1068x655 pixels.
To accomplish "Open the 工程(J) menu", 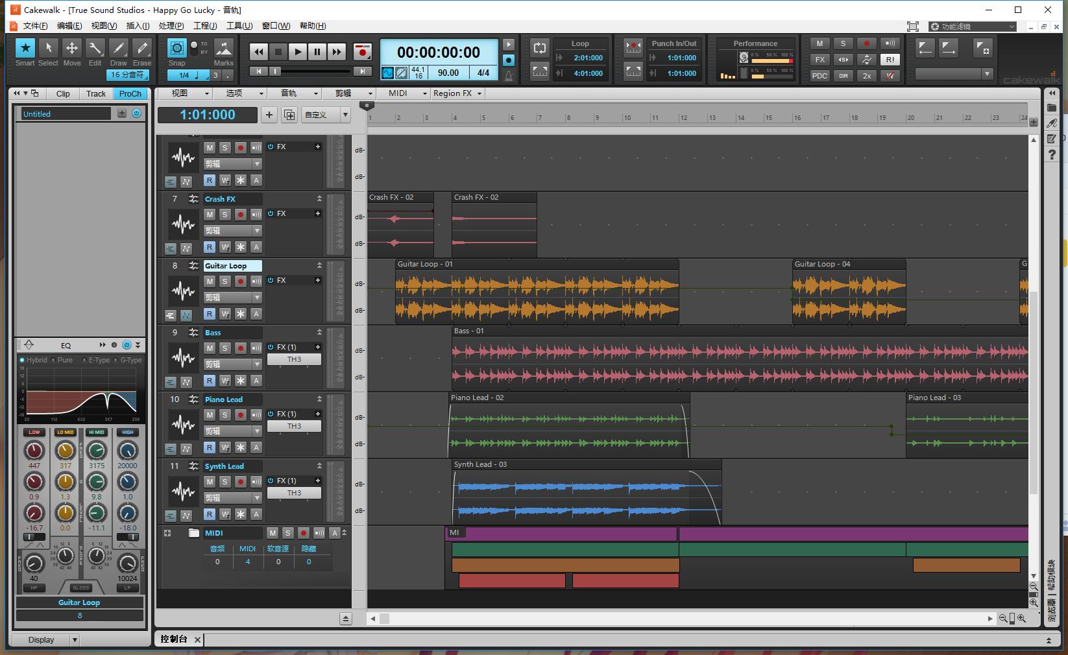I will [x=205, y=26].
